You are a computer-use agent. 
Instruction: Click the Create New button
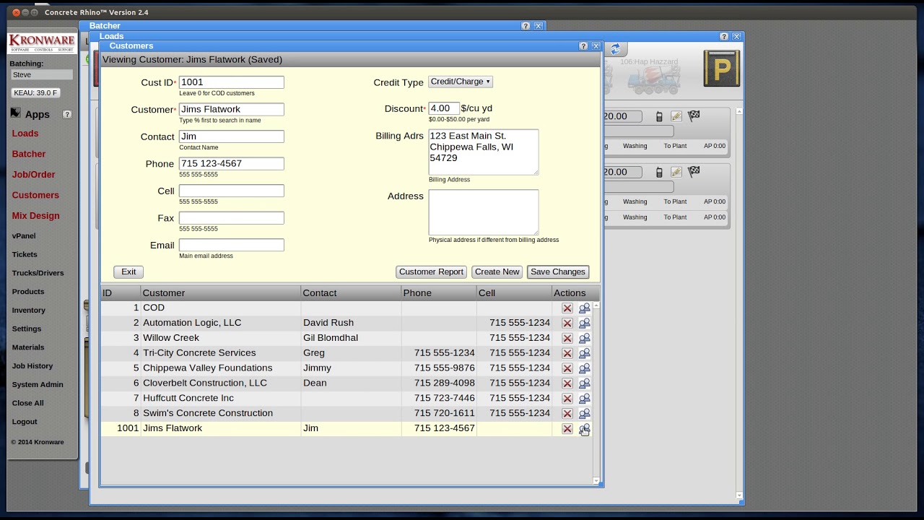pos(497,272)
